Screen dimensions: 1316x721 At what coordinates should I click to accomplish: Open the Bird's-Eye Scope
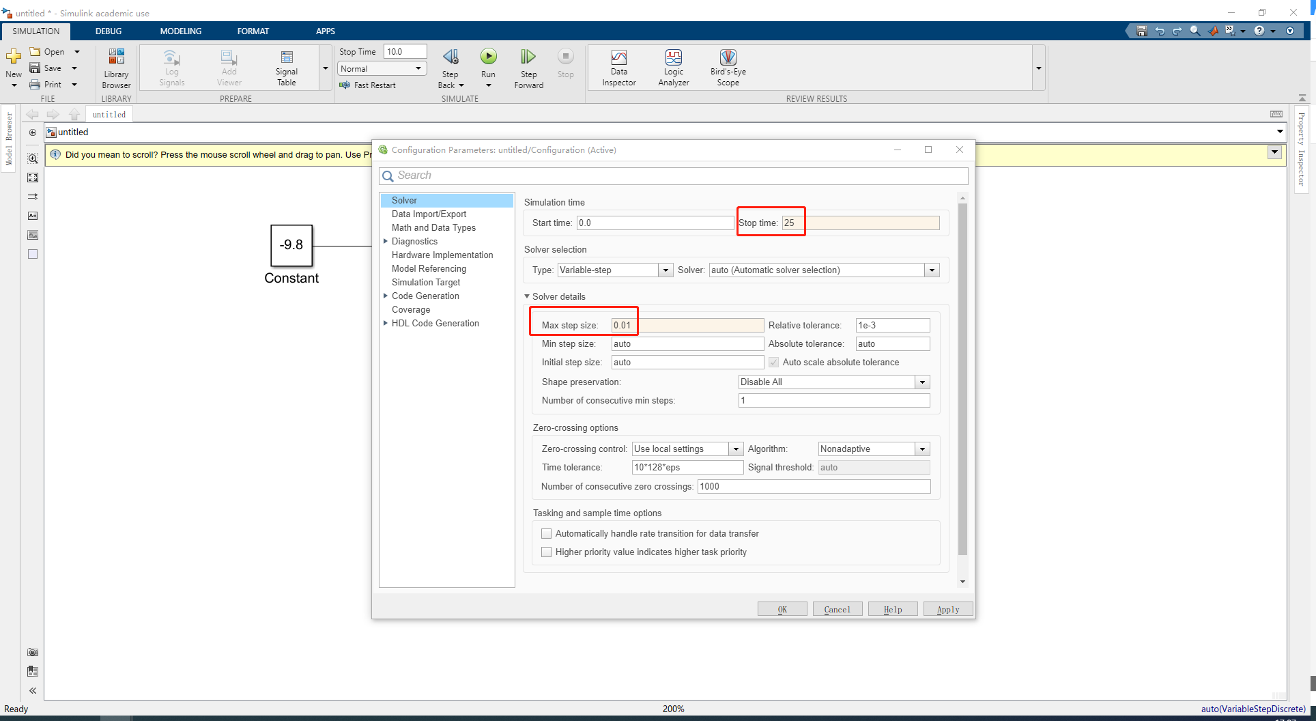click(x=727, y=67)
